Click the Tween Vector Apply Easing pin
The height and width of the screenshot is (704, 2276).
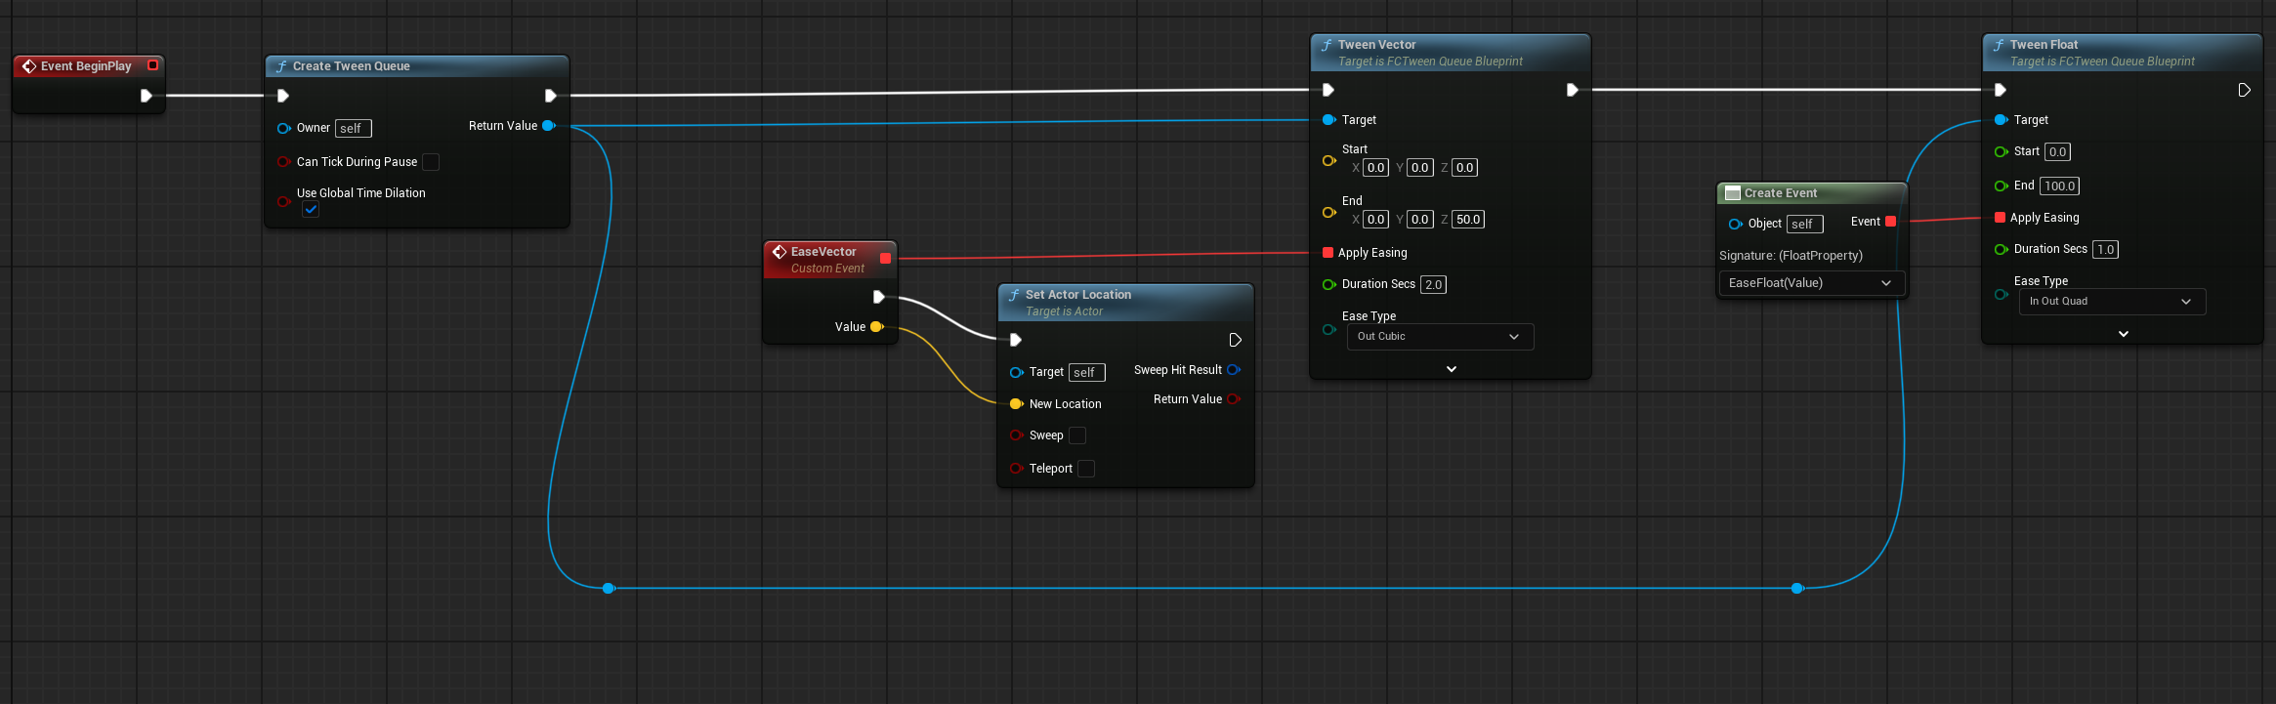click(1328, 253)
